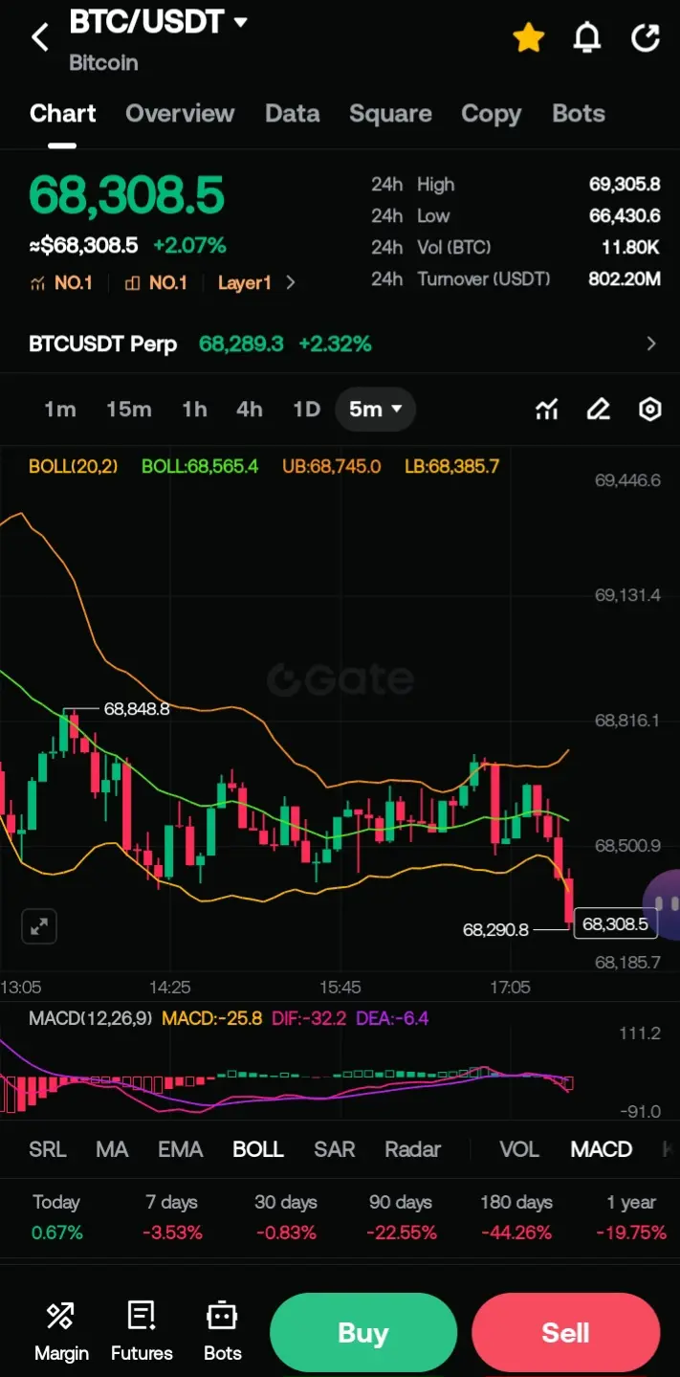This screenshot has width=680, height=1377.
Task: Select the 15m timeframe
Action: [x=128, y=410]
